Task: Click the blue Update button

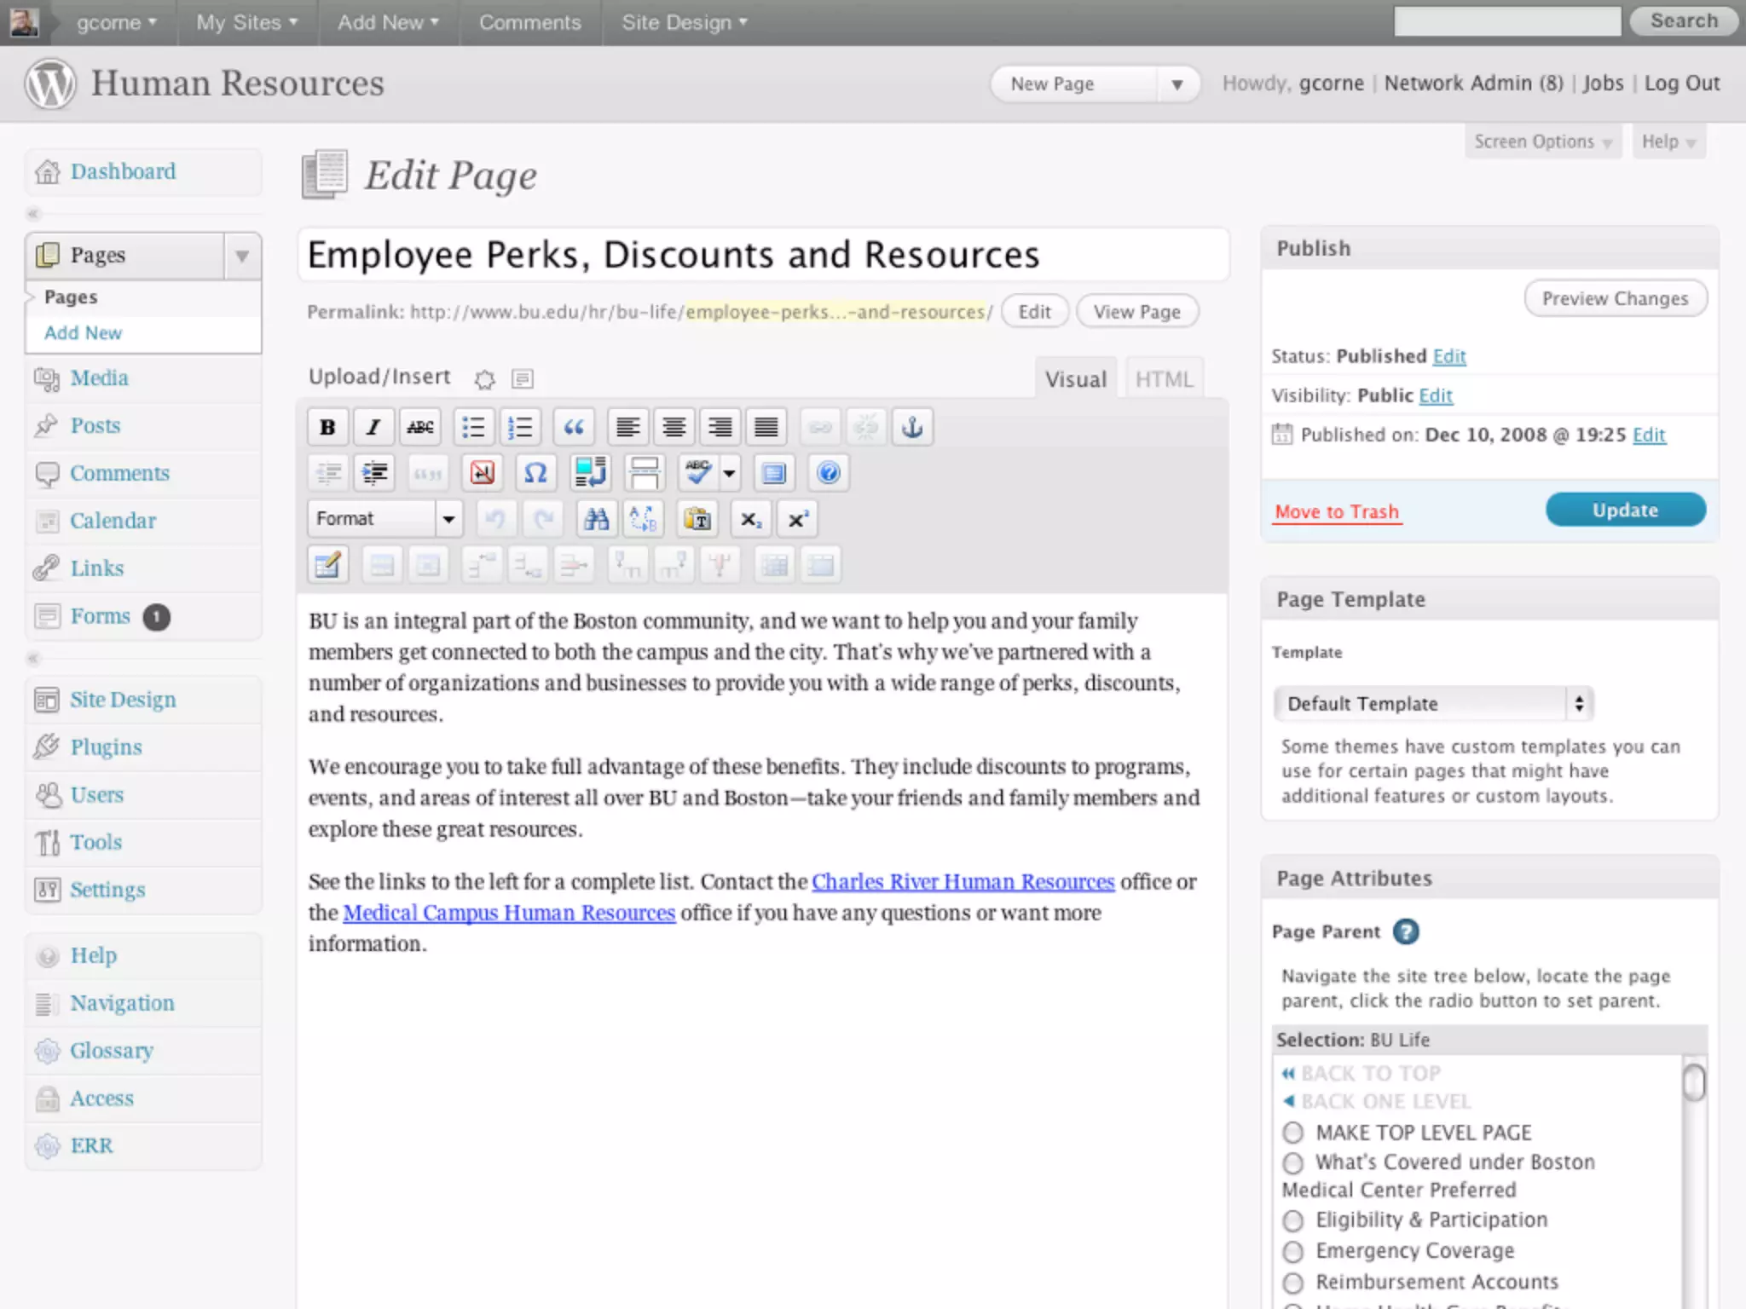Action: [x=1625, y=510]
